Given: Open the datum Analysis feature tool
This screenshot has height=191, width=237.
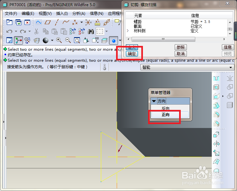Looking at the screenshot, I should click(x=98, y=22).
